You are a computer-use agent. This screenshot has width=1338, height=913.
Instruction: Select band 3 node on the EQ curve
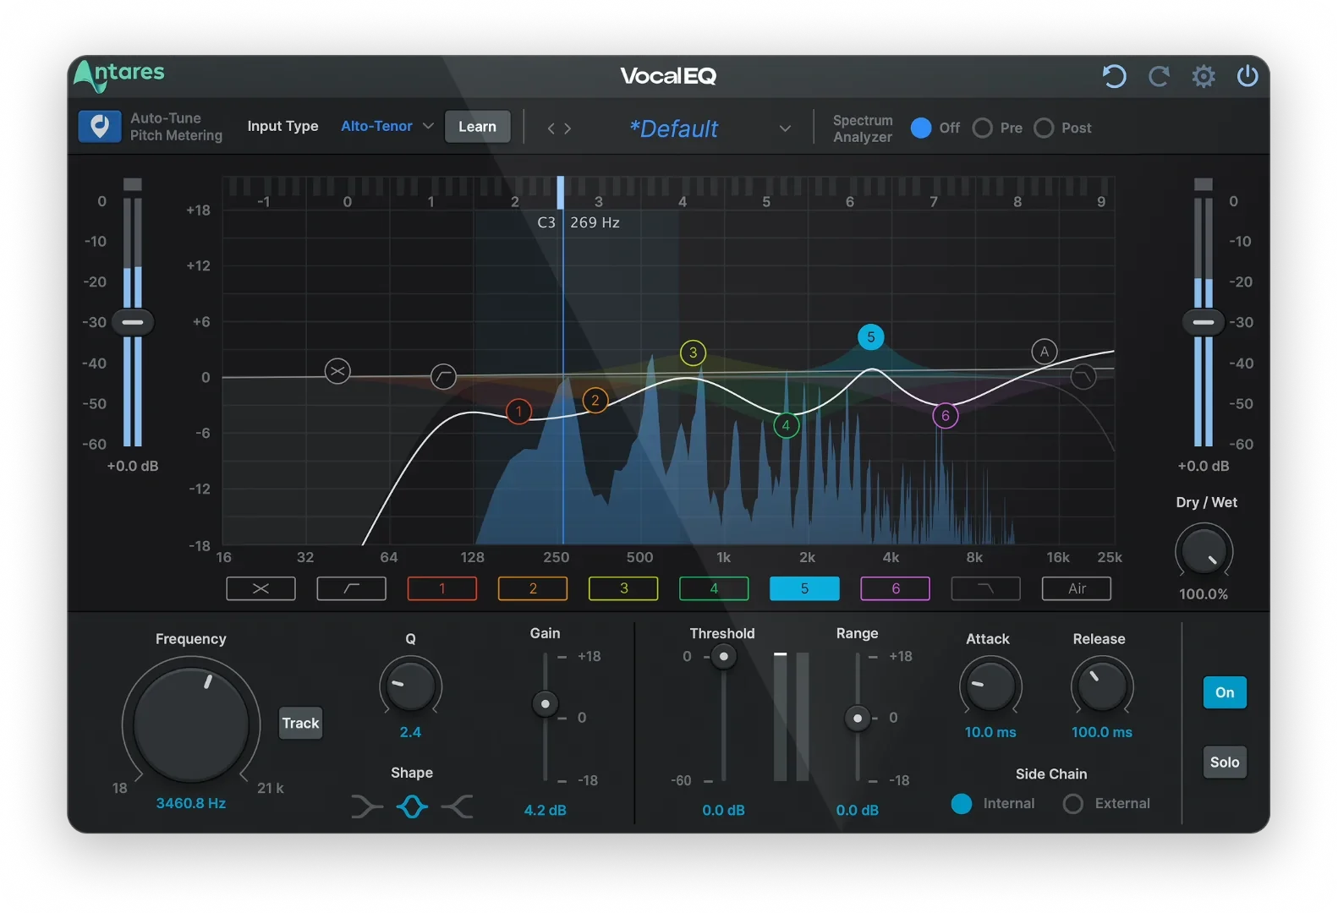693,353
